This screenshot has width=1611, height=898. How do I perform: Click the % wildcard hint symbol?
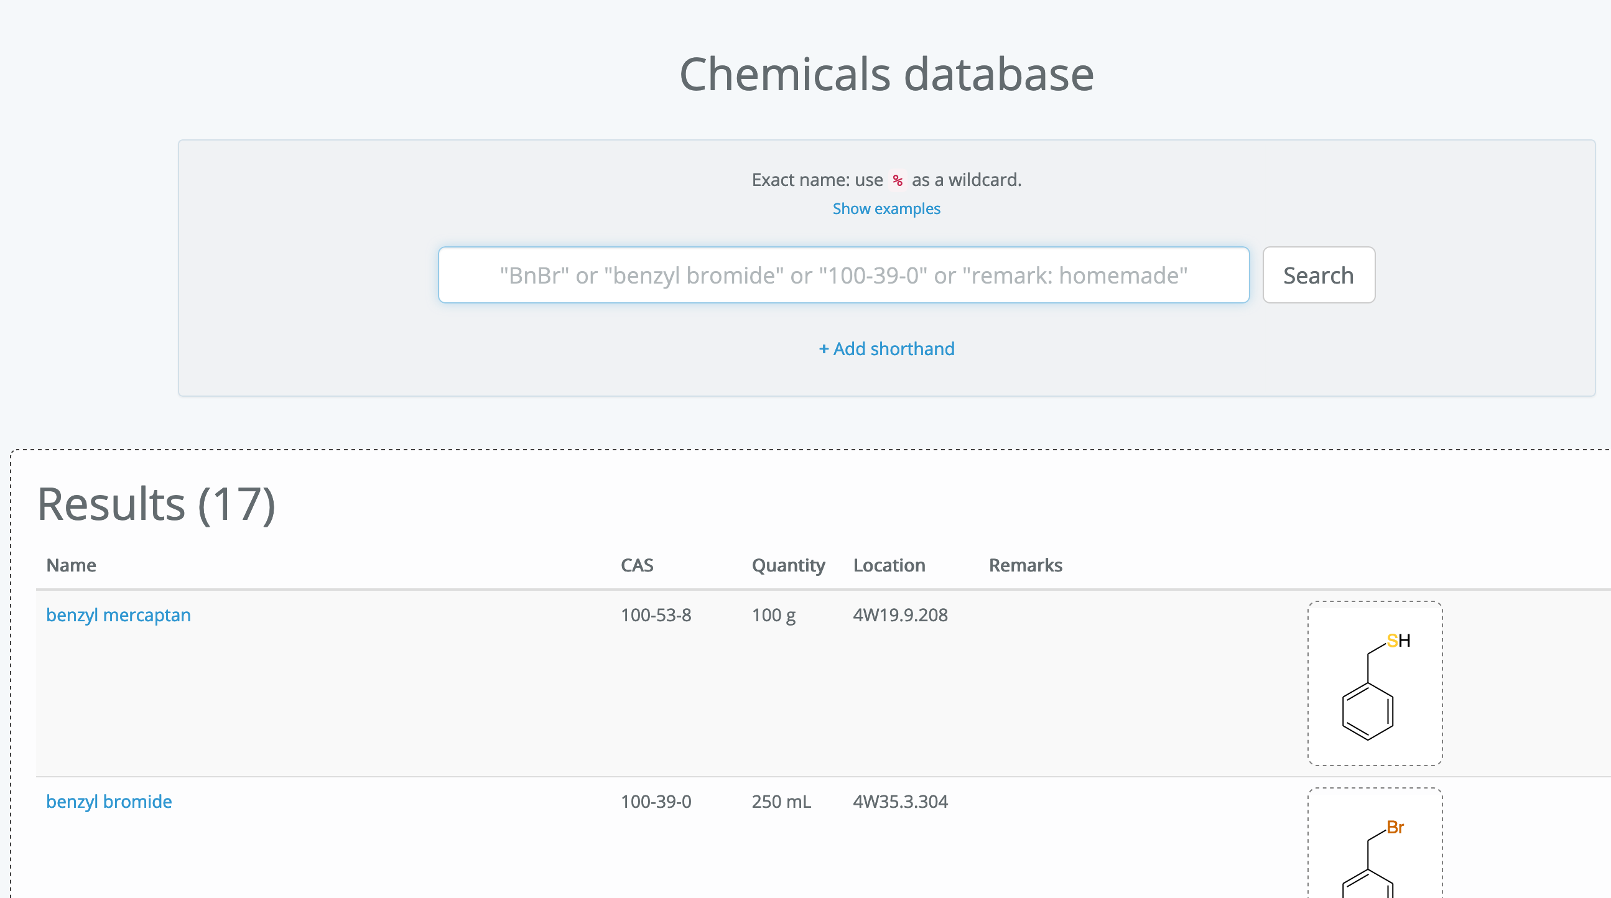point(898,180)
